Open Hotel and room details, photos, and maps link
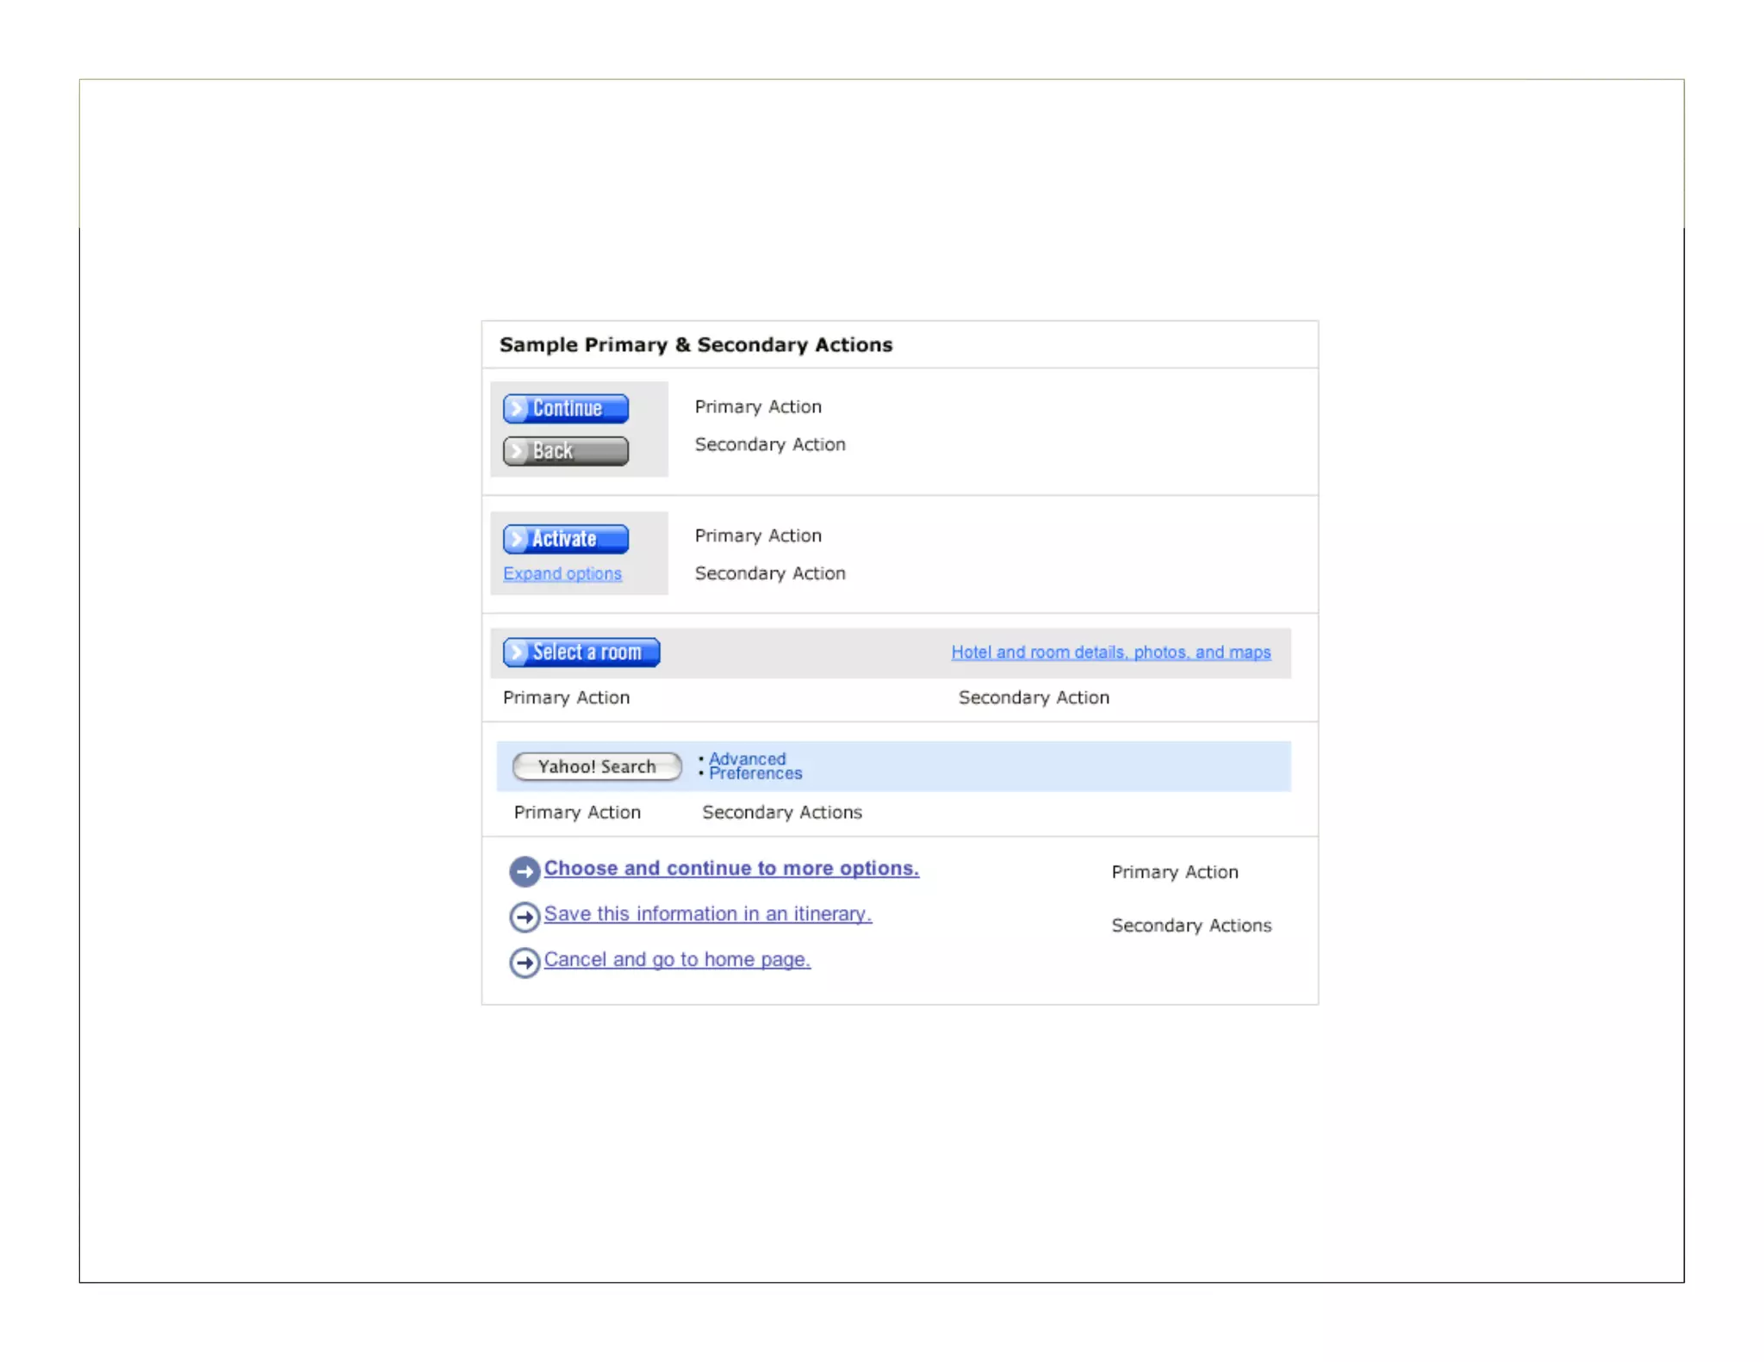 pos(1110,652)
